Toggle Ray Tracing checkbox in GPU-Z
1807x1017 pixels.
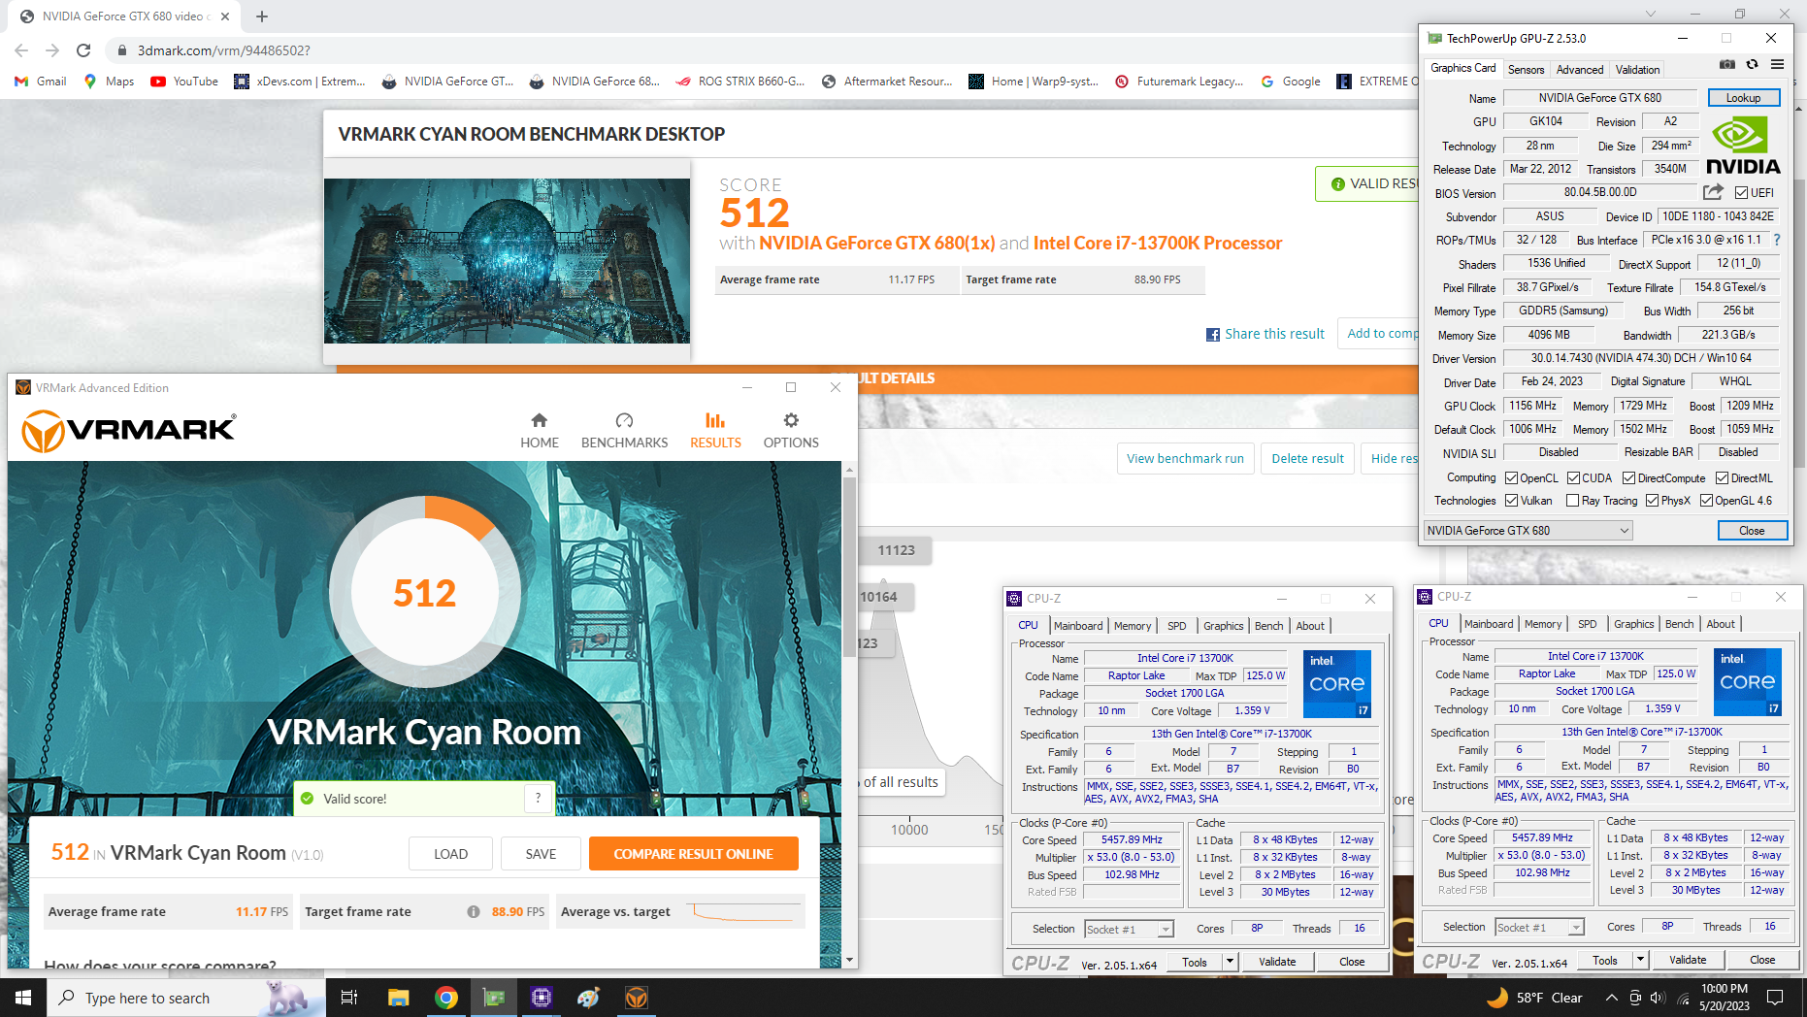(x=1573, y=501)
